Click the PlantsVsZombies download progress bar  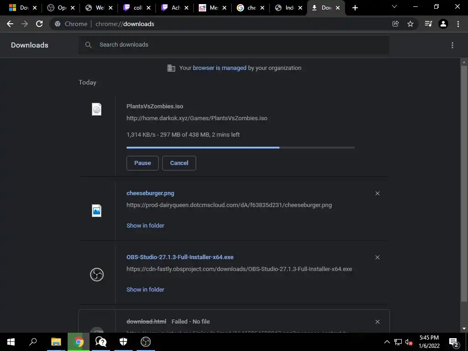coord(240,148)
